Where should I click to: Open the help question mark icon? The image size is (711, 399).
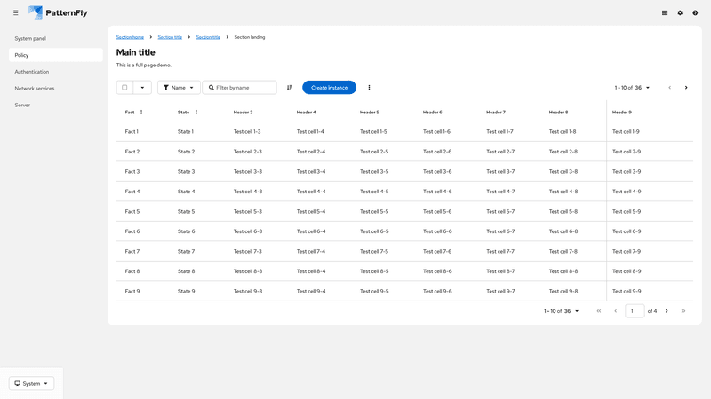pos(695,12)
